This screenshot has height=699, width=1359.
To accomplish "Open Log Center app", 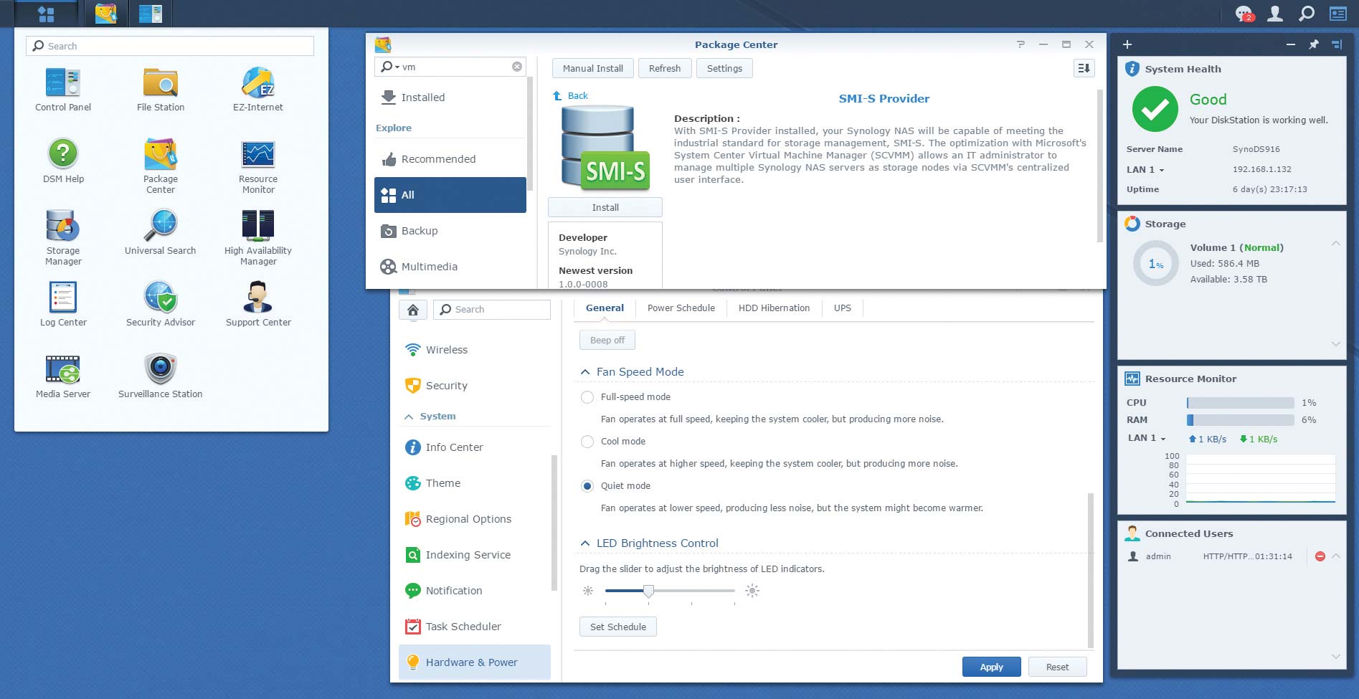I will 63,304.
